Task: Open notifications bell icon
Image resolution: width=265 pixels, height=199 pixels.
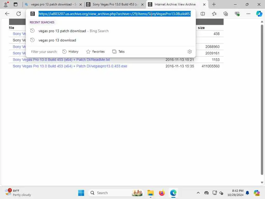Action: tap(247, 193)
